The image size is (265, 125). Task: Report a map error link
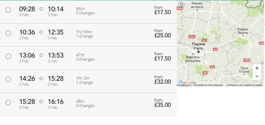tap(244, 85)
